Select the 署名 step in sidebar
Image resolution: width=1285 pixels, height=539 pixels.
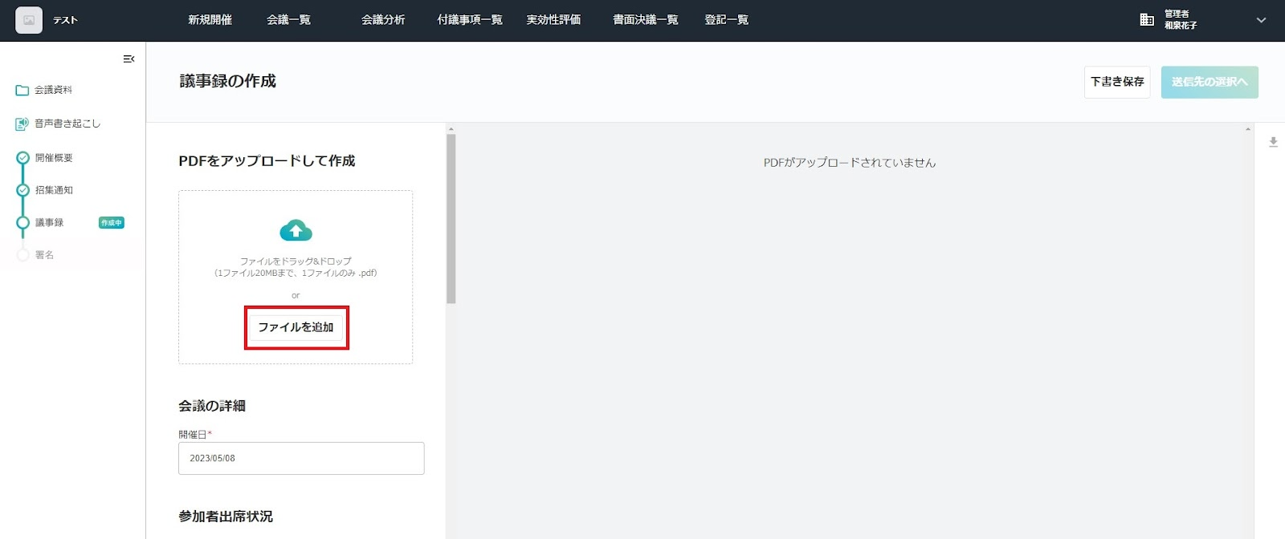click(x=44, y=255)
